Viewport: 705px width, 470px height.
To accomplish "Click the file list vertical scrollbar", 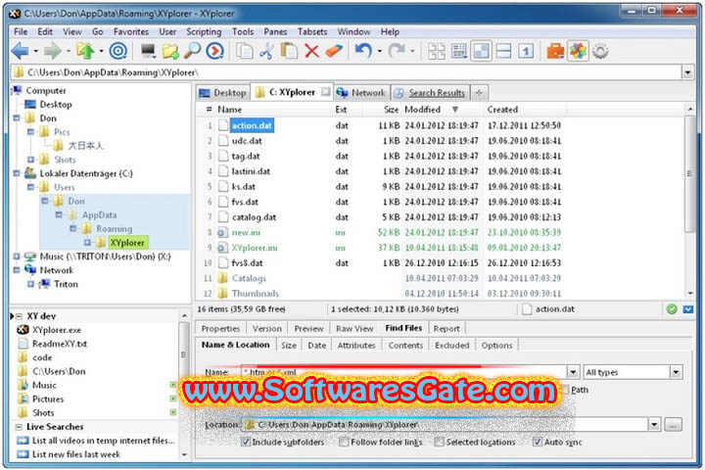I will tap(689, 174).
